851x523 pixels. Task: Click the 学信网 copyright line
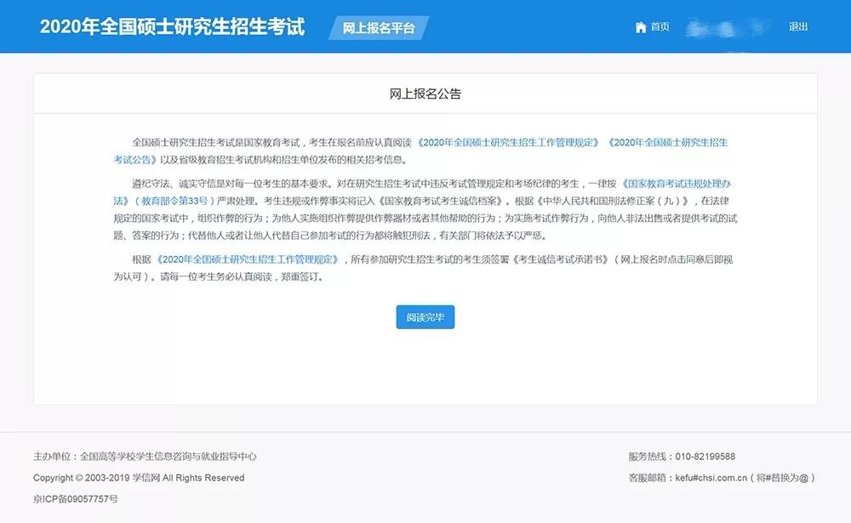click(x=139, y=478)
